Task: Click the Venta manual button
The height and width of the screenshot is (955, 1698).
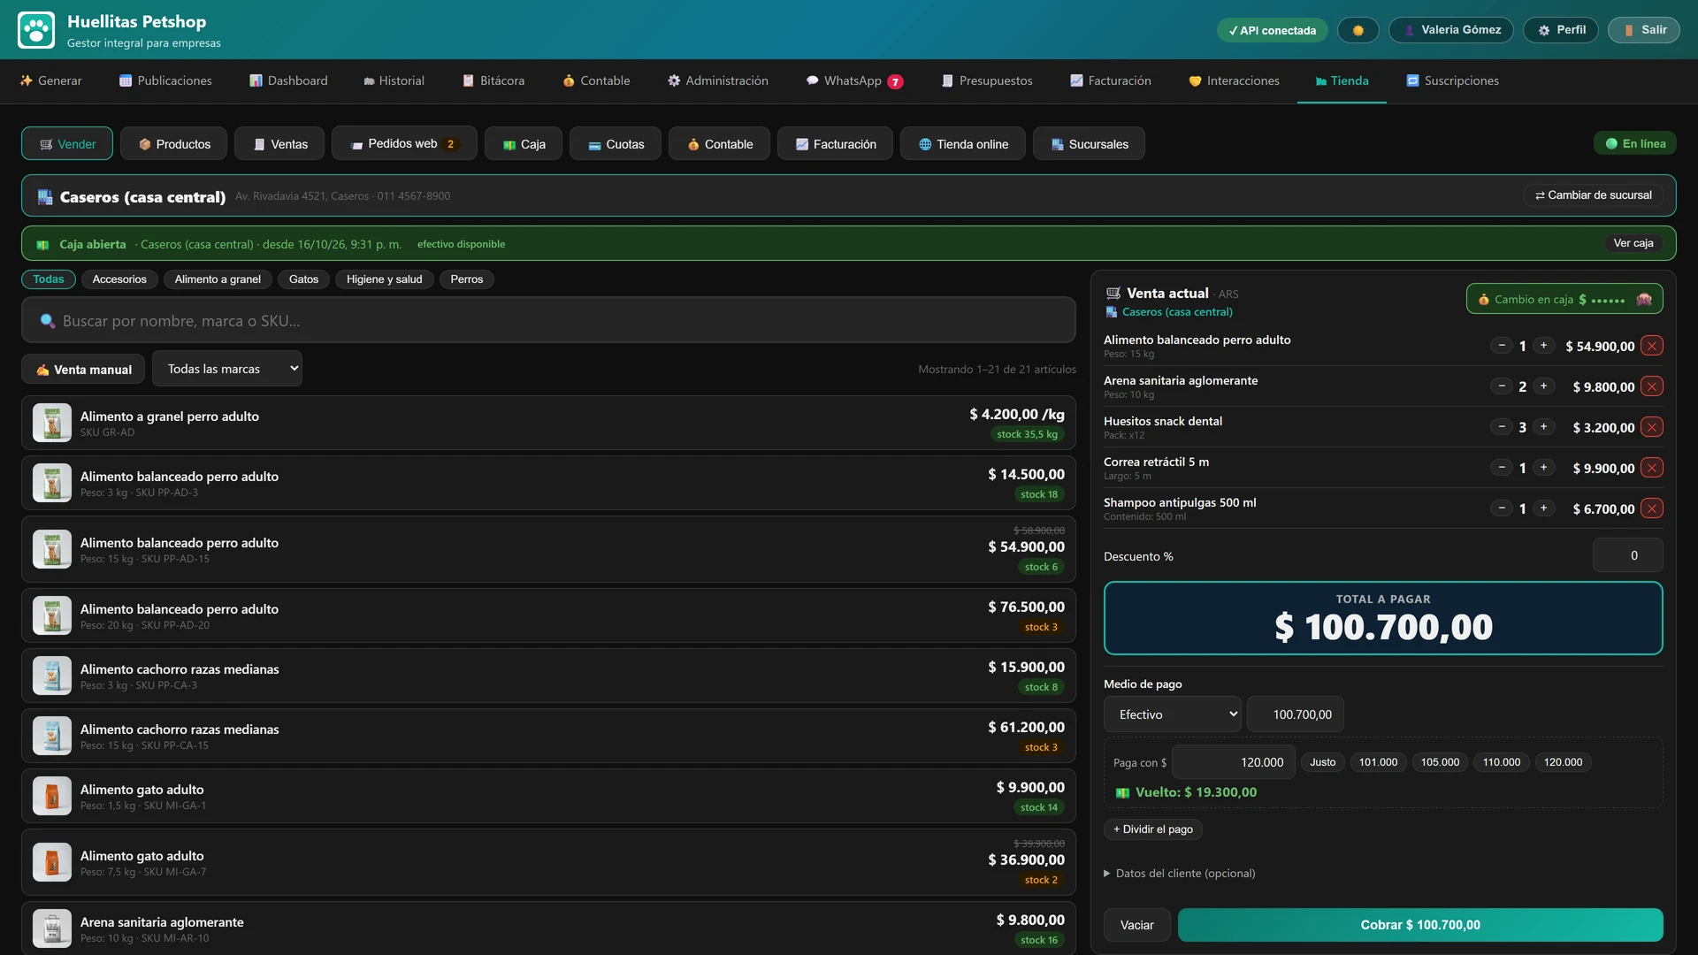Action: pos(83,370)
